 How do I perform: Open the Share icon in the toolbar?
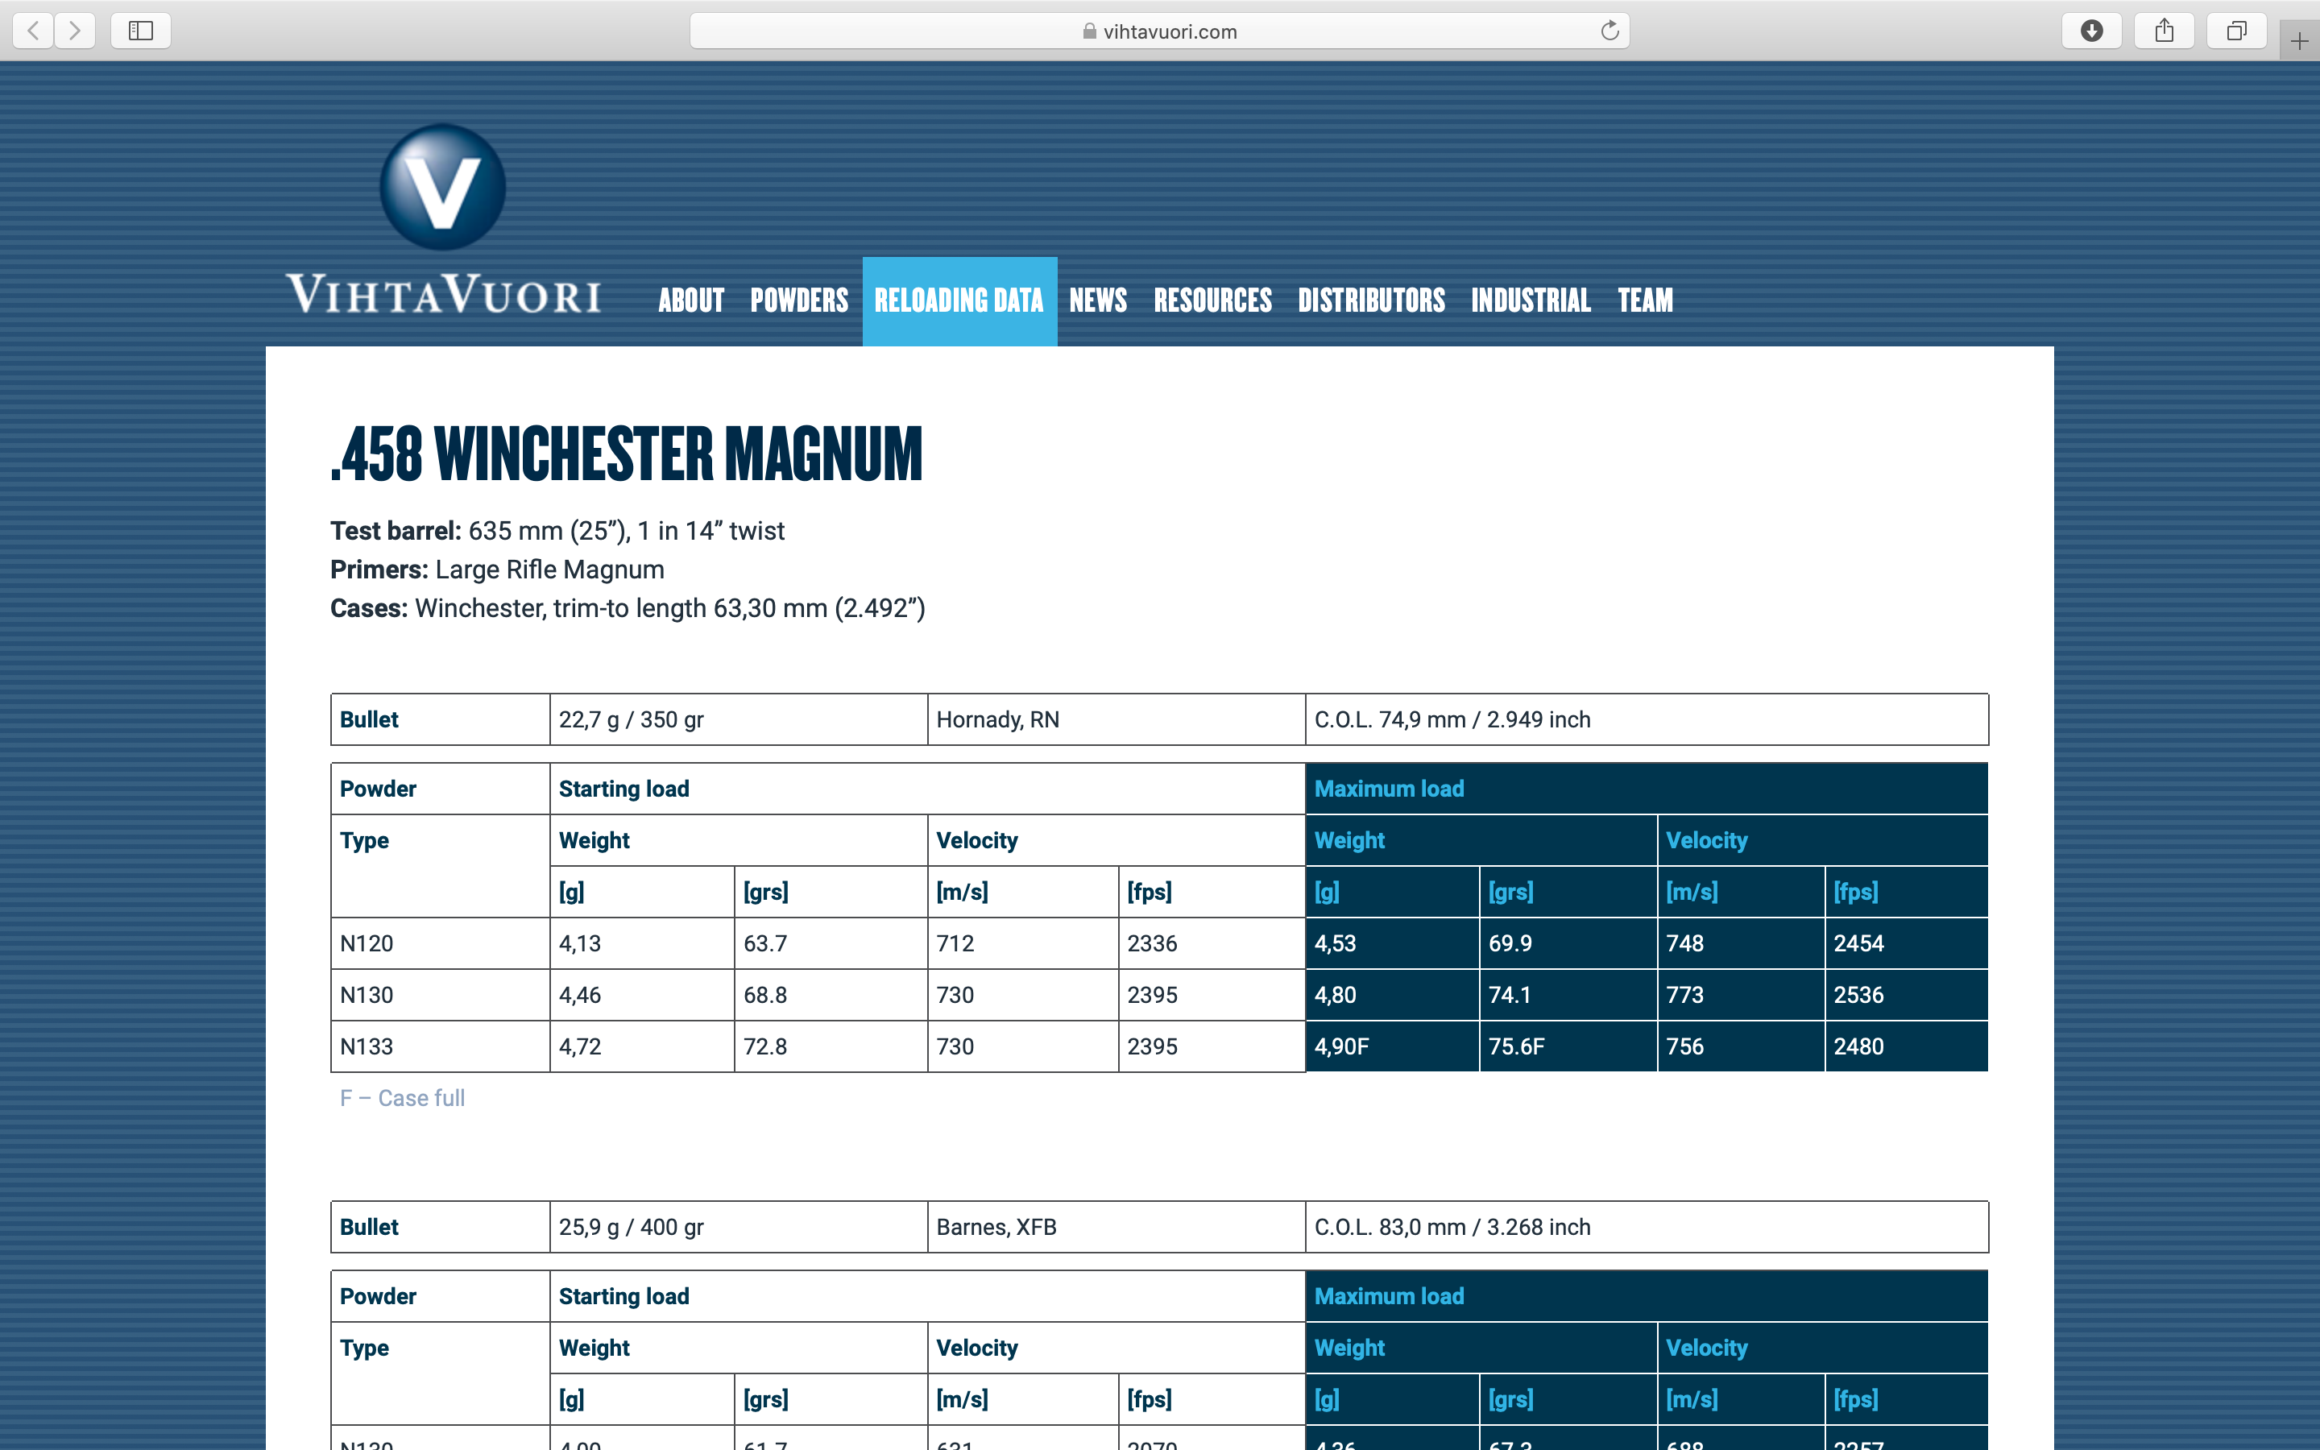[2165, 31]
